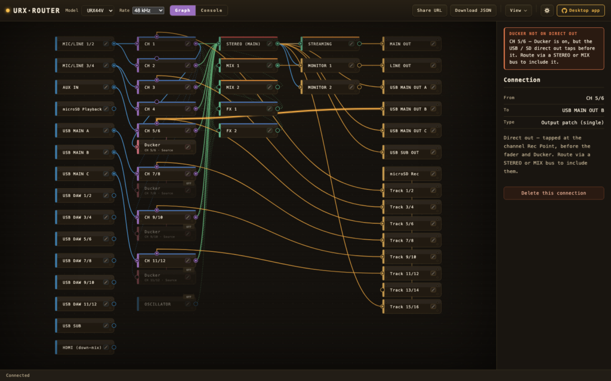The image size is (611, 381).
Task: Click the Share URL button
Action: pyautogui.click(x=430, y=11)
